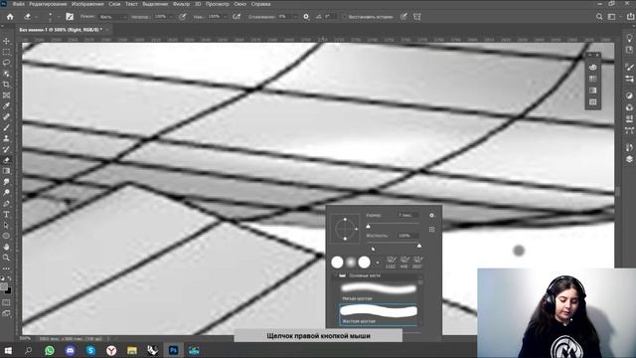636x358 pixels.
Task: Select the Ellipse shape tool
Action: pos(7,236)
